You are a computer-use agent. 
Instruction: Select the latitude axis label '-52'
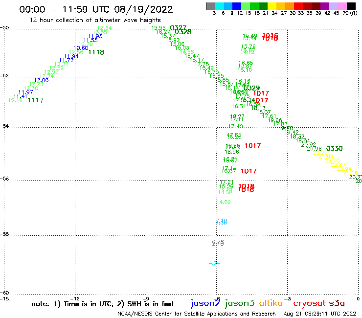(x=4, y=76)
